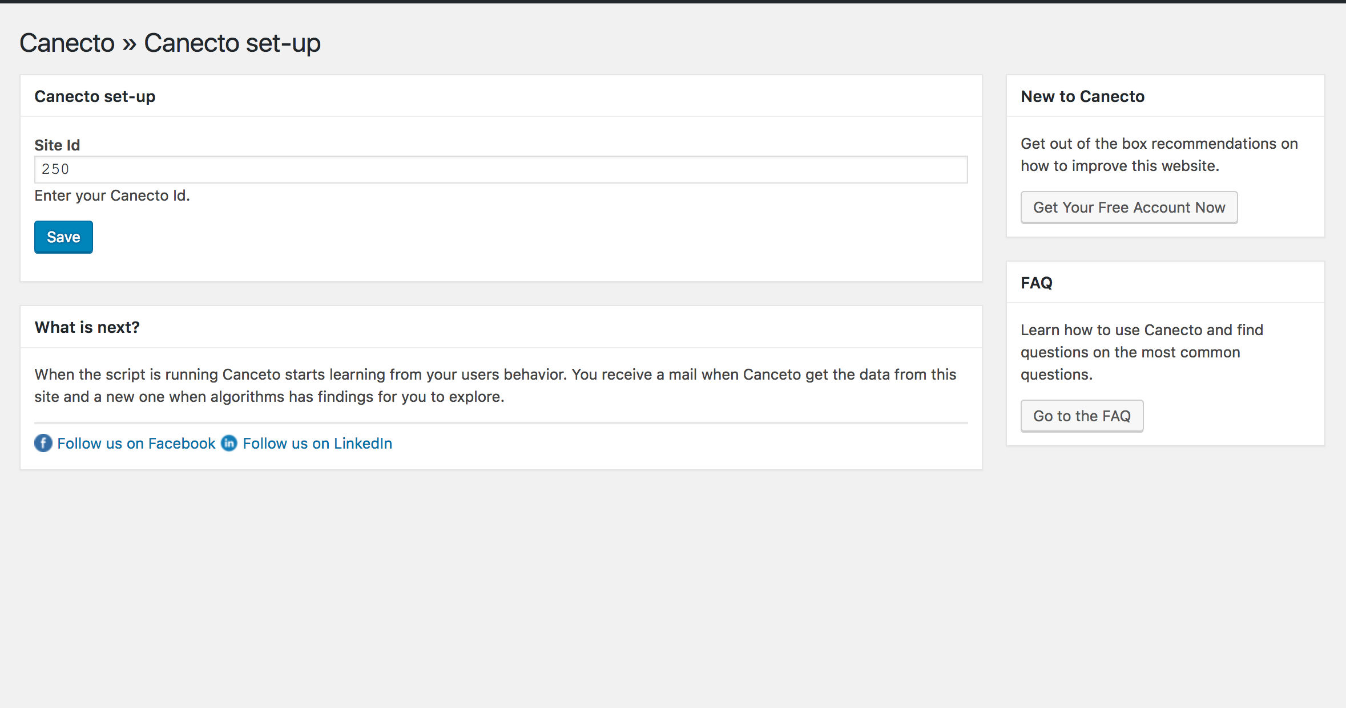Viewport: 1346px width, 708px height.
Task: Click the 'When the script is running' paragraph
Action: (x=495, y=385)
